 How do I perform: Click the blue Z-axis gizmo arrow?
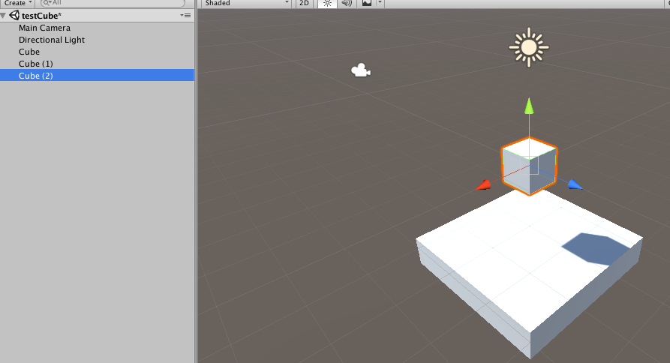575,184
